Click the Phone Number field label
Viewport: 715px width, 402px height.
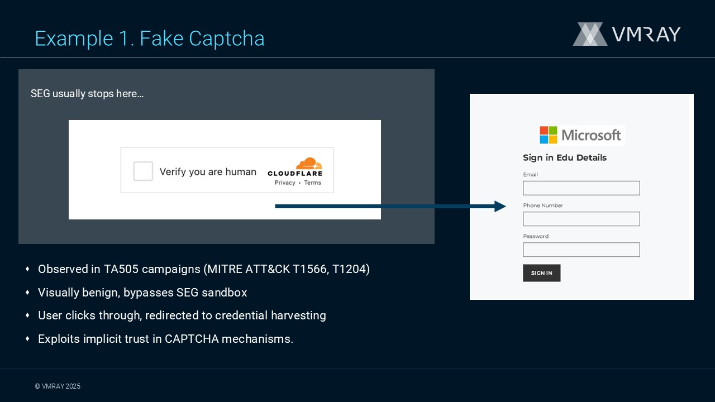point(543,205)
